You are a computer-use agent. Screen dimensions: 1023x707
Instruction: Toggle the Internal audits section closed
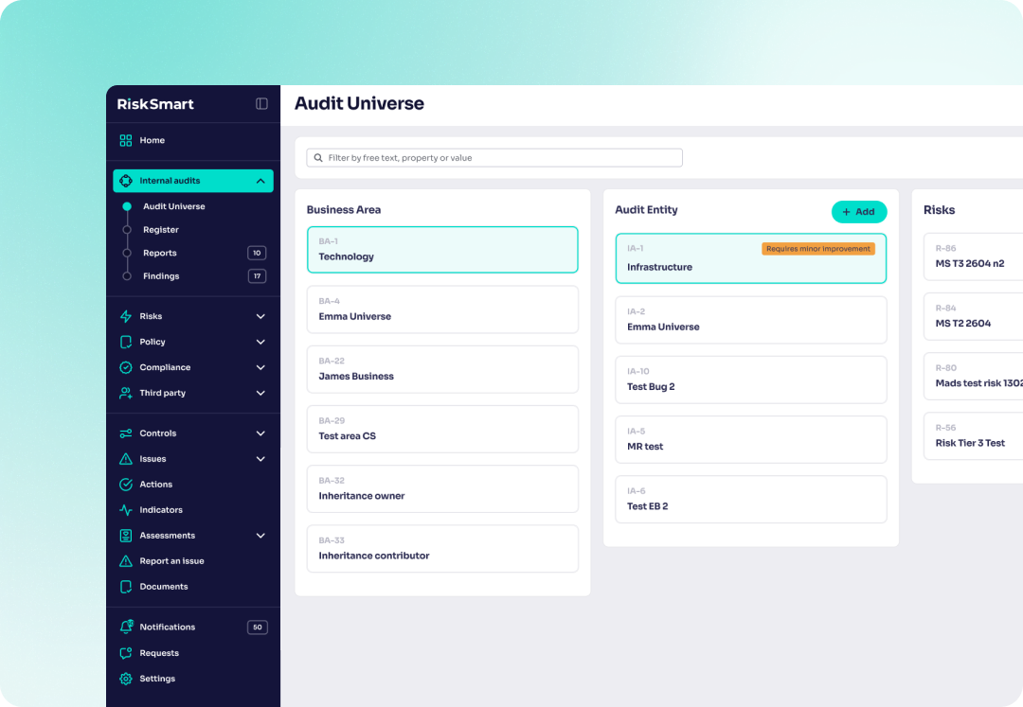point(260,180)
